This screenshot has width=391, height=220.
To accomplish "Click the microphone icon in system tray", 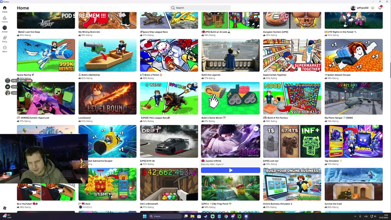I will tap(360, 216).
